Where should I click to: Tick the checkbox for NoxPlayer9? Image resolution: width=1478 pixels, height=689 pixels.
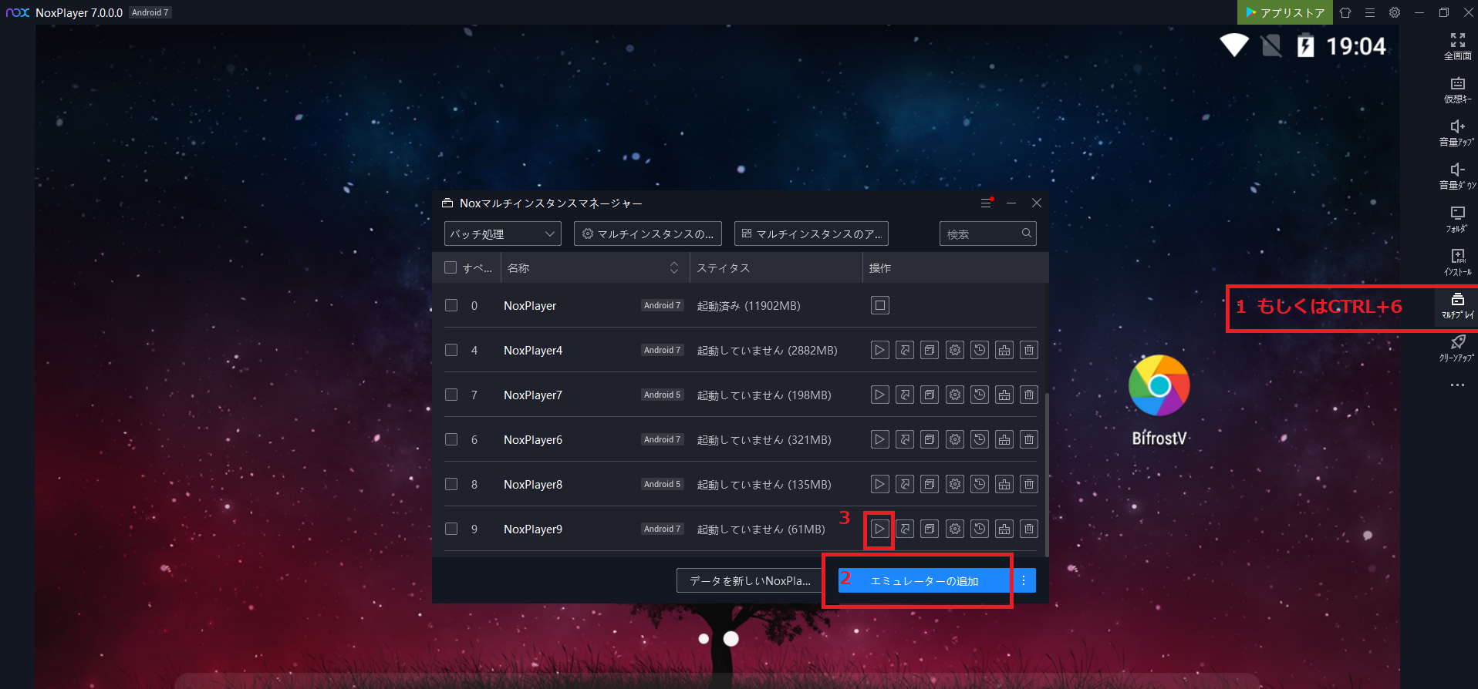(x=451, y=529)
